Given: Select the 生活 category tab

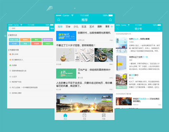Looking at the screenshot, I should pos(84,27).
